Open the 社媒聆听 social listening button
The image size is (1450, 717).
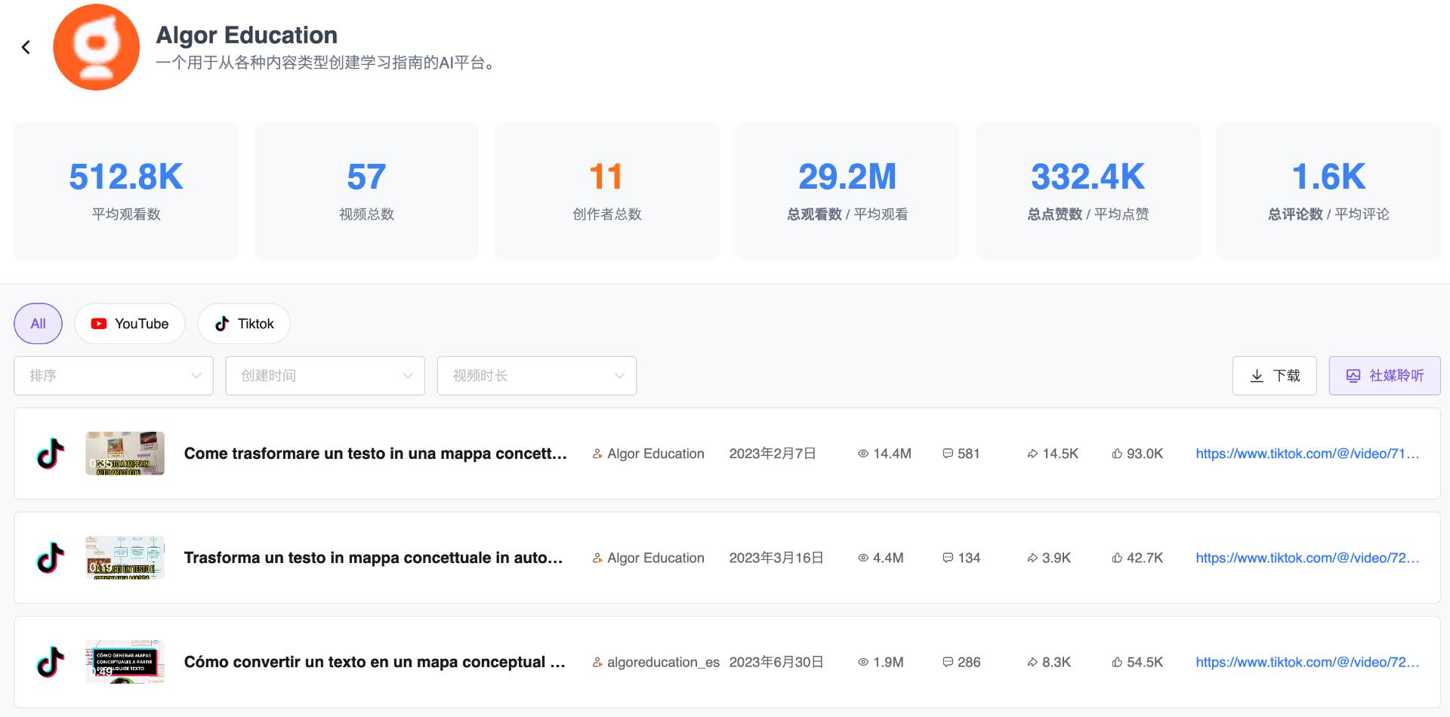pos(1385,376)
